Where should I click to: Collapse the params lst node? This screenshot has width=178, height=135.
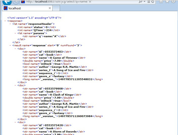15,33
